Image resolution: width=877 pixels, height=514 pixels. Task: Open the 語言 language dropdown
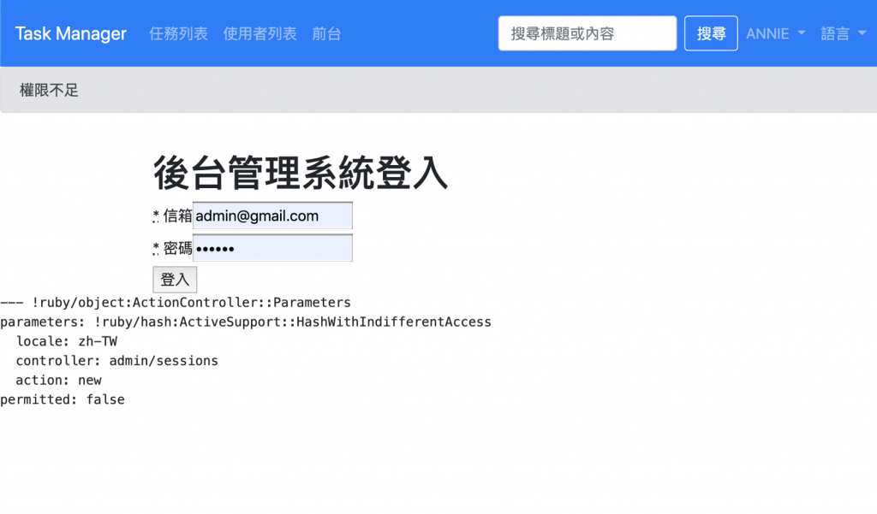[x=843, y=33]
